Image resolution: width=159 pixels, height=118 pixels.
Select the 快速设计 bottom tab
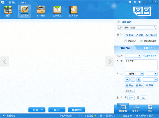click(136, 109)
